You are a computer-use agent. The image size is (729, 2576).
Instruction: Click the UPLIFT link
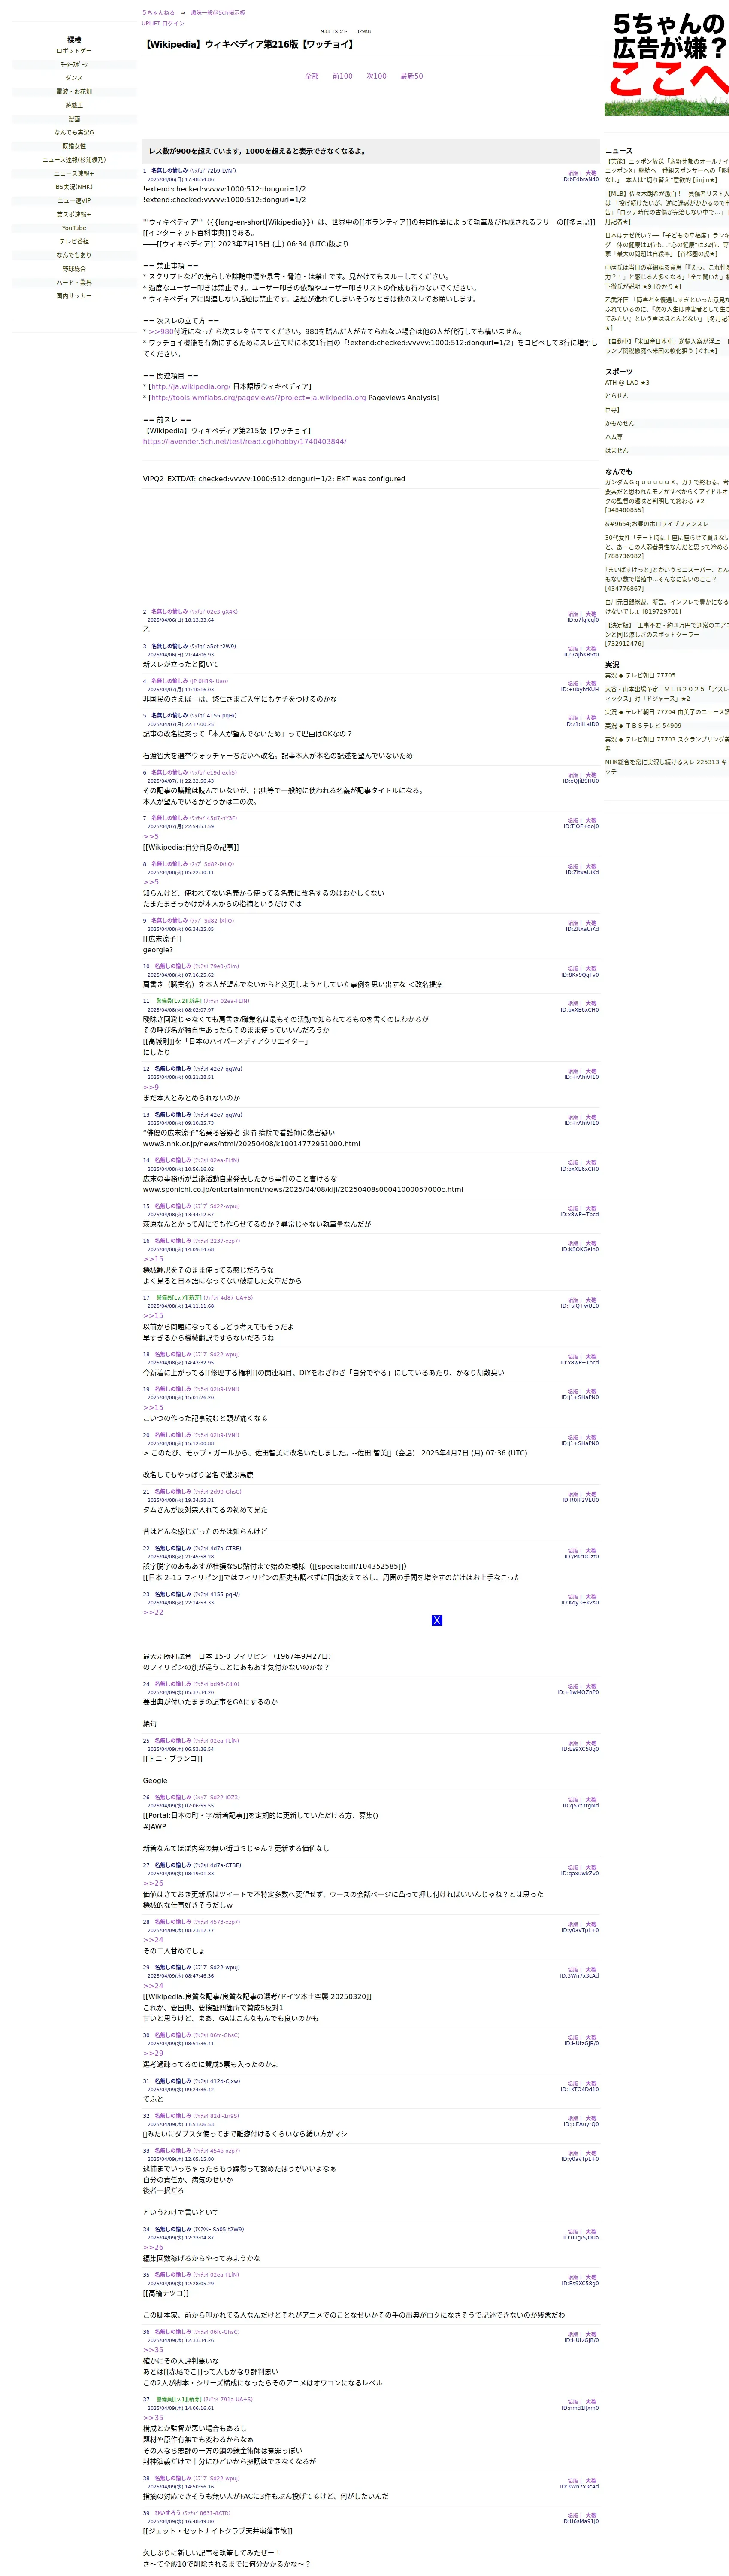pos(150,23)
